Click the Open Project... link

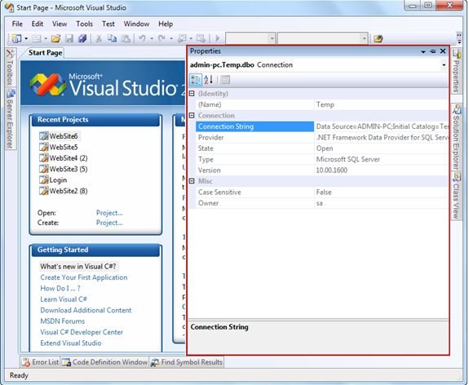(x=109, y=213)
